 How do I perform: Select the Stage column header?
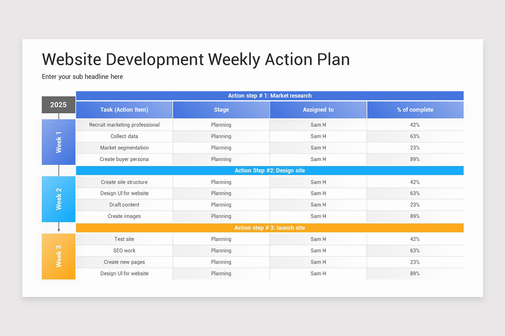tap(221, 109)
